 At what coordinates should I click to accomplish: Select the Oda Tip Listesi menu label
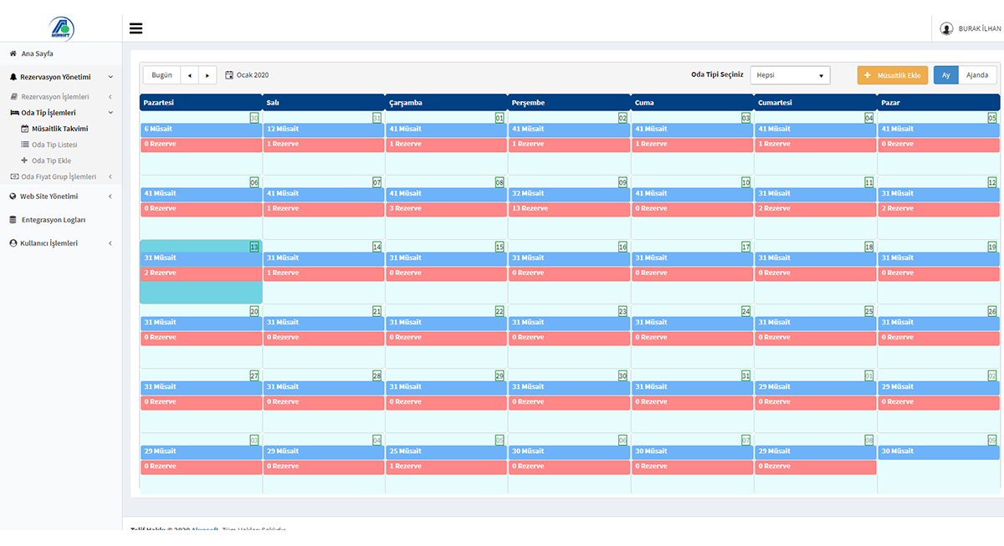click(x=54, y=145)
